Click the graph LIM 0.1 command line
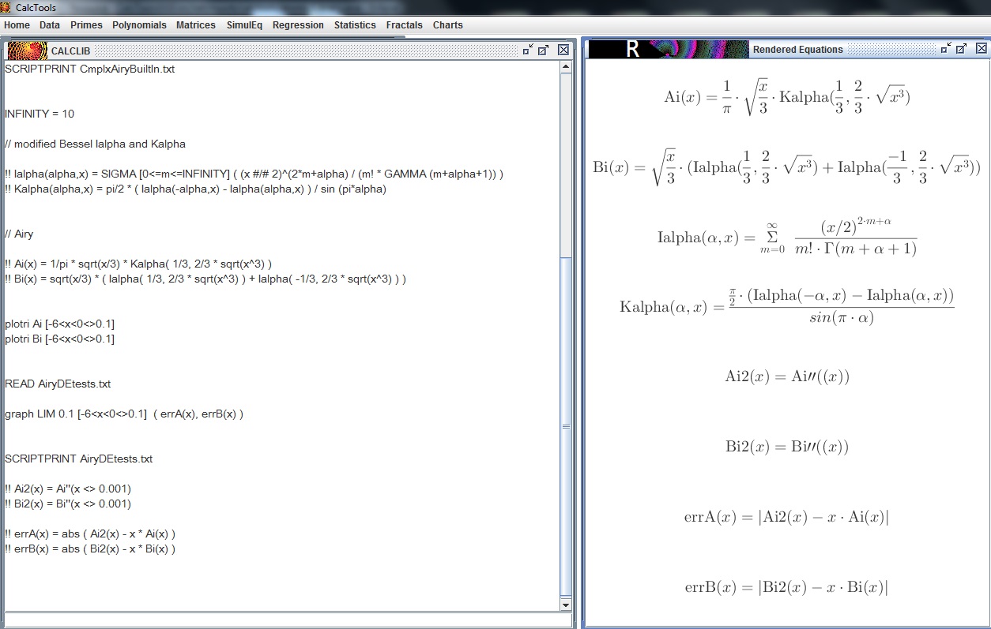The image size is (991, 629). coord(124,414)
